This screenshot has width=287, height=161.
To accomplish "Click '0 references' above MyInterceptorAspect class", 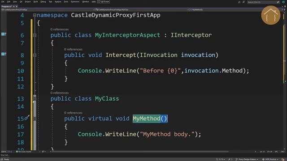I will pos(60,29).
